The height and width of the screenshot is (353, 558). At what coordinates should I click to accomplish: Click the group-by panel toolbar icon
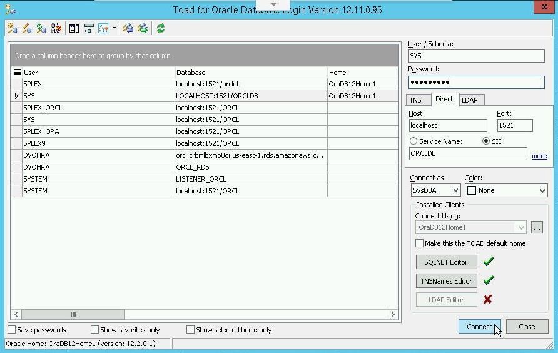click(89, 28)
